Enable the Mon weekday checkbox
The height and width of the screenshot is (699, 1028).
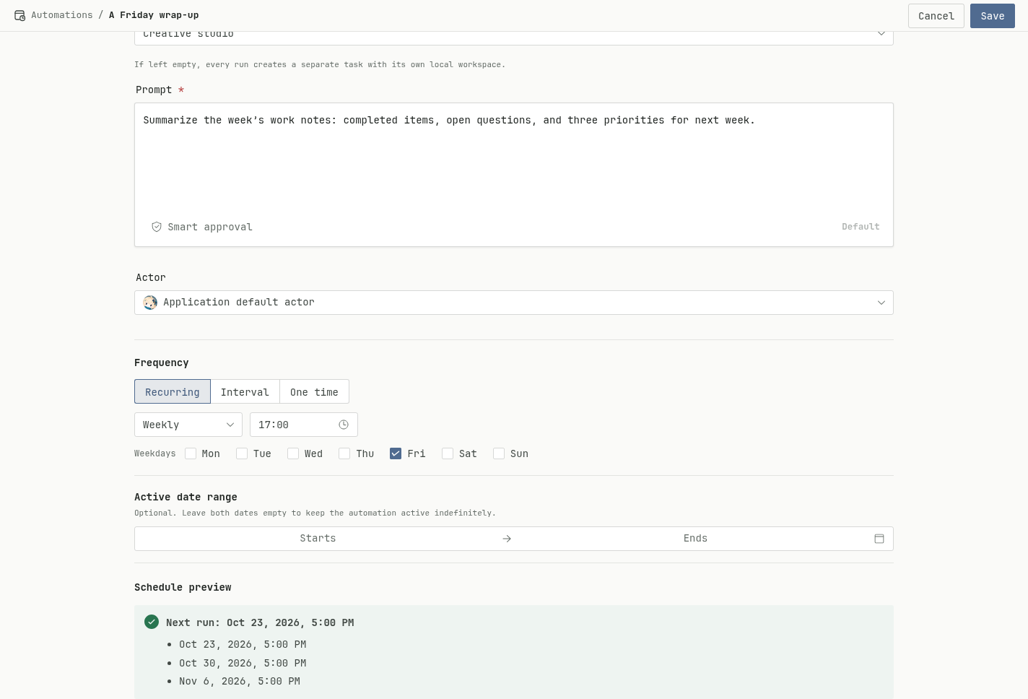pos(191,453)
